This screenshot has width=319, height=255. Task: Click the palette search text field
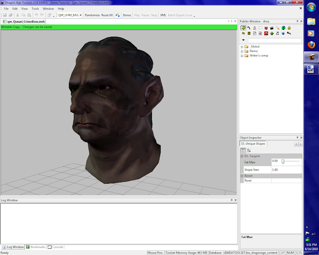coord(274,40)
